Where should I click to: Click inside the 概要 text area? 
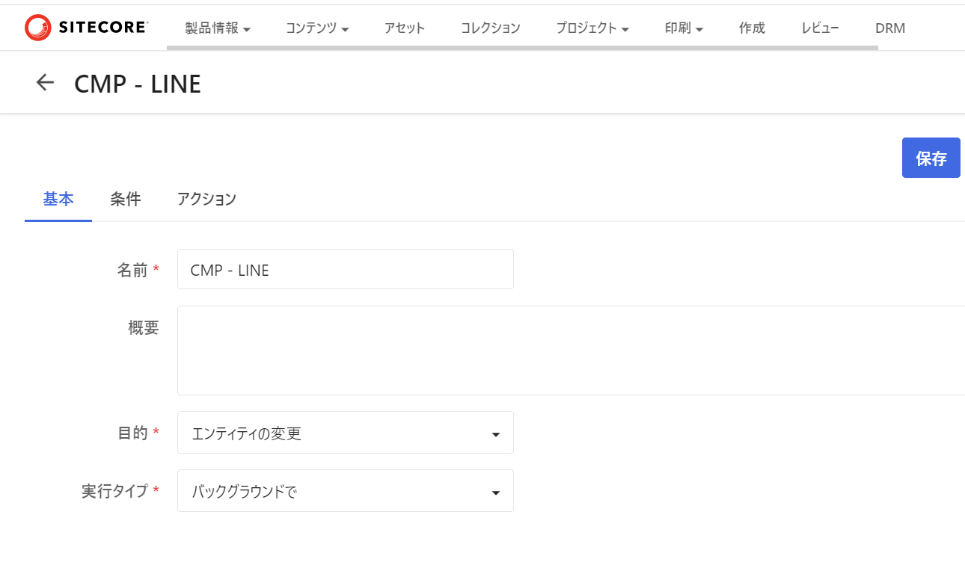[571, 351]
